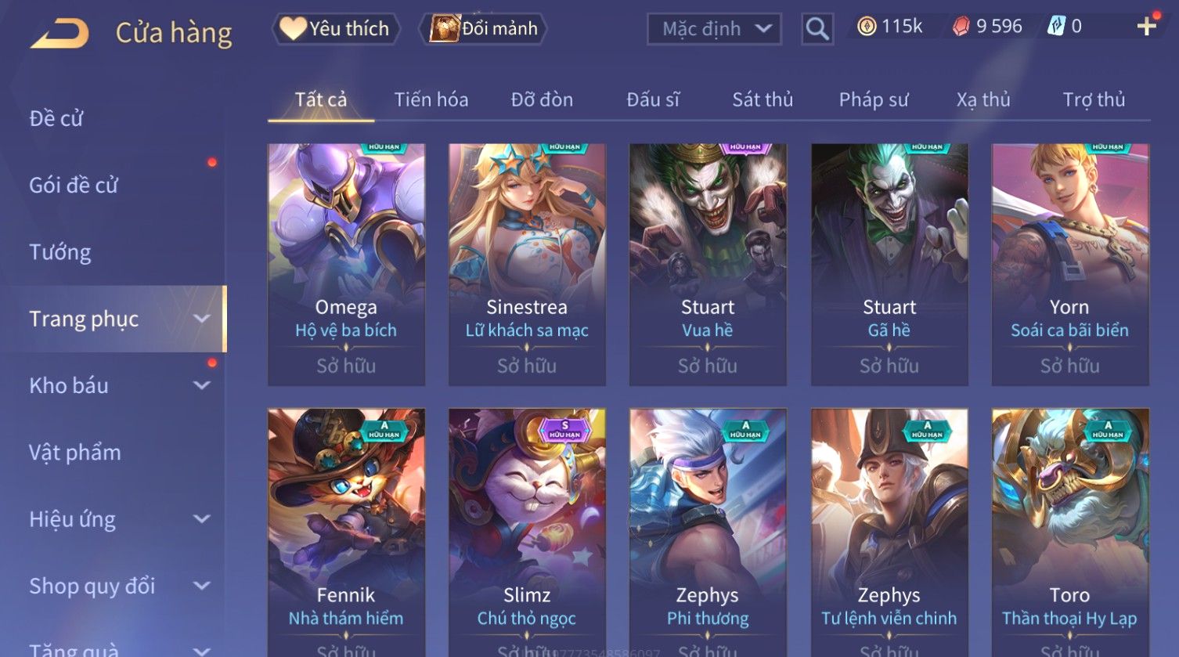1179x657 pixels.
Task: Tap the plus icon to add currency
Action: tap(1146, 27)
